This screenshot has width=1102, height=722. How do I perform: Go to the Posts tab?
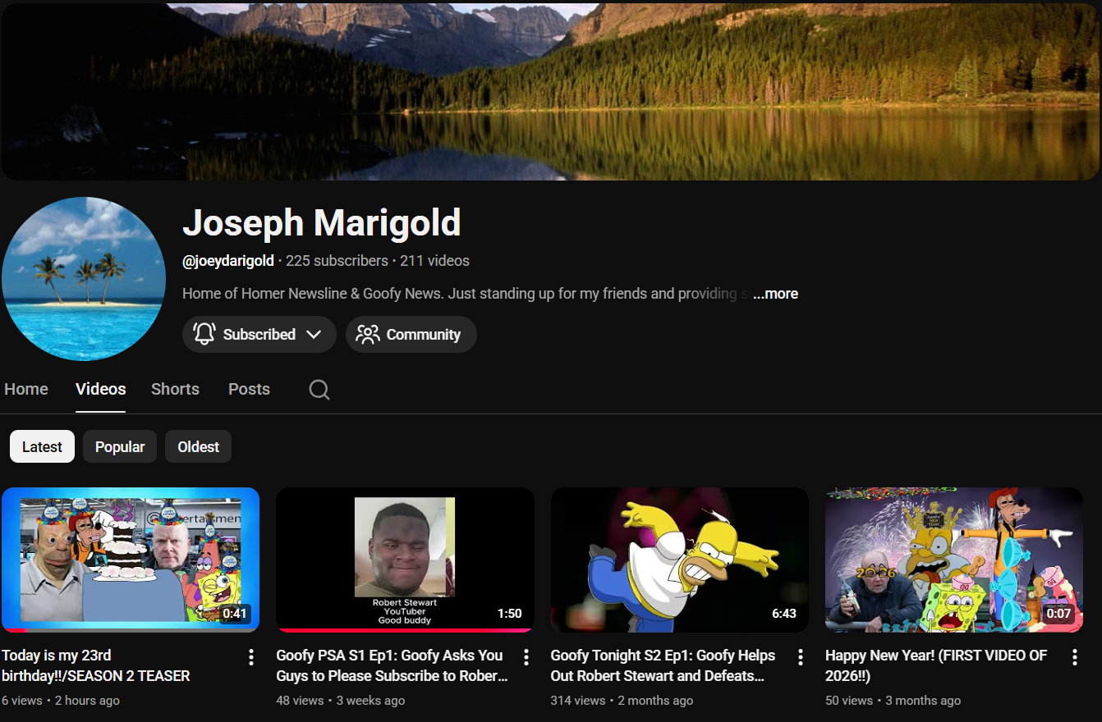[249, 389]
